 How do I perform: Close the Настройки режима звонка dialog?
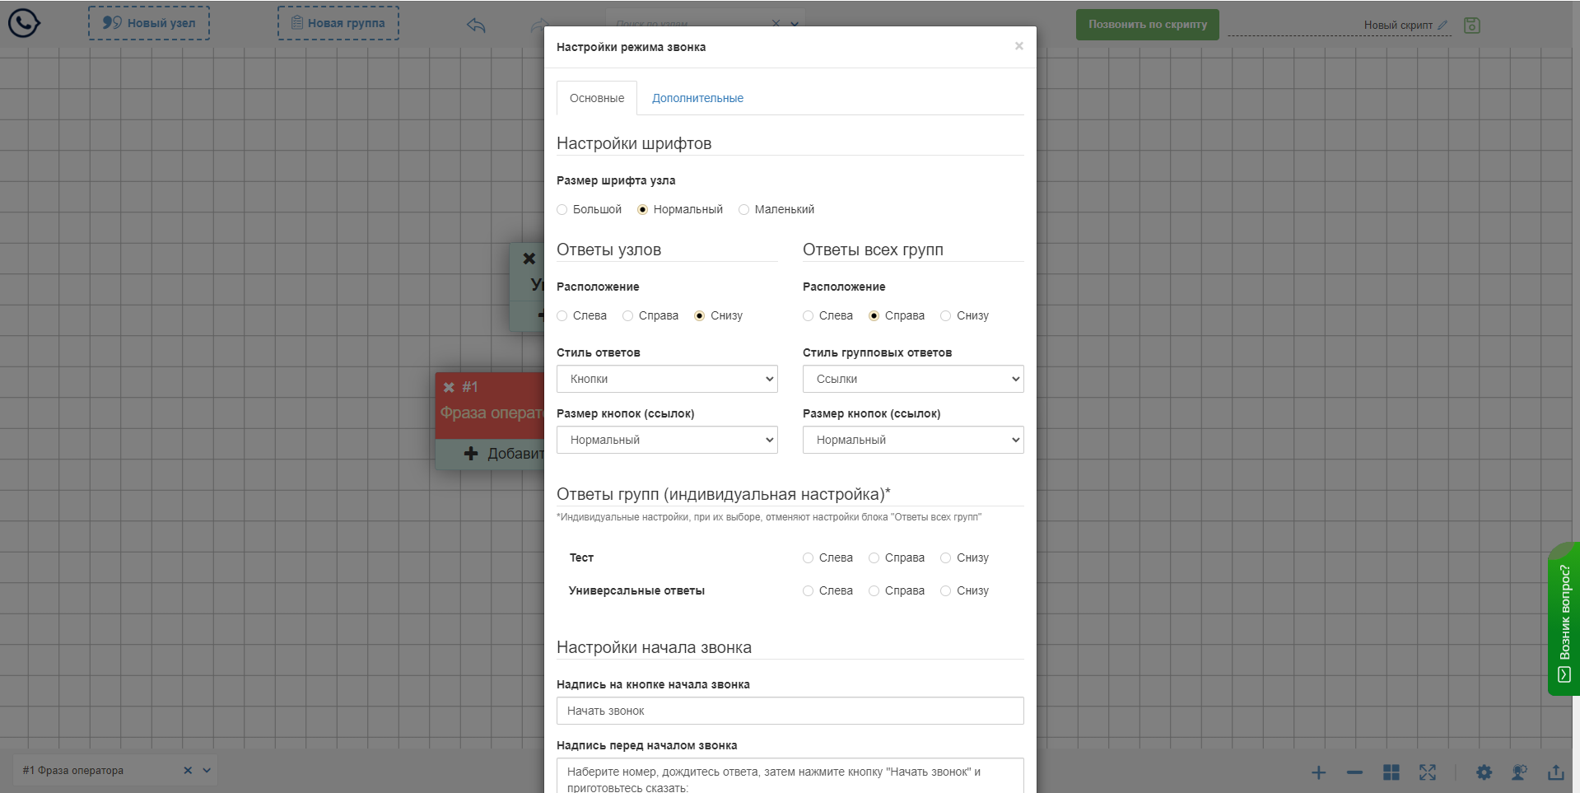click(1019, 46)
